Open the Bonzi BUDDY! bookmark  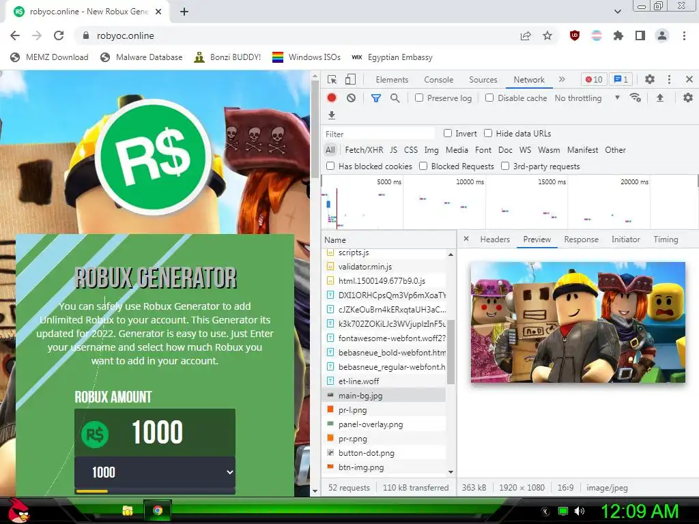[x=227, y=57]
